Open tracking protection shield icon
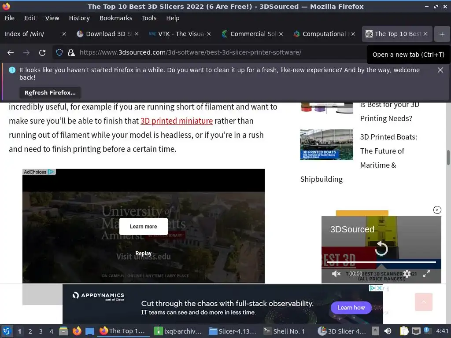This screenshot has width=451, height=338. [59, 53]
